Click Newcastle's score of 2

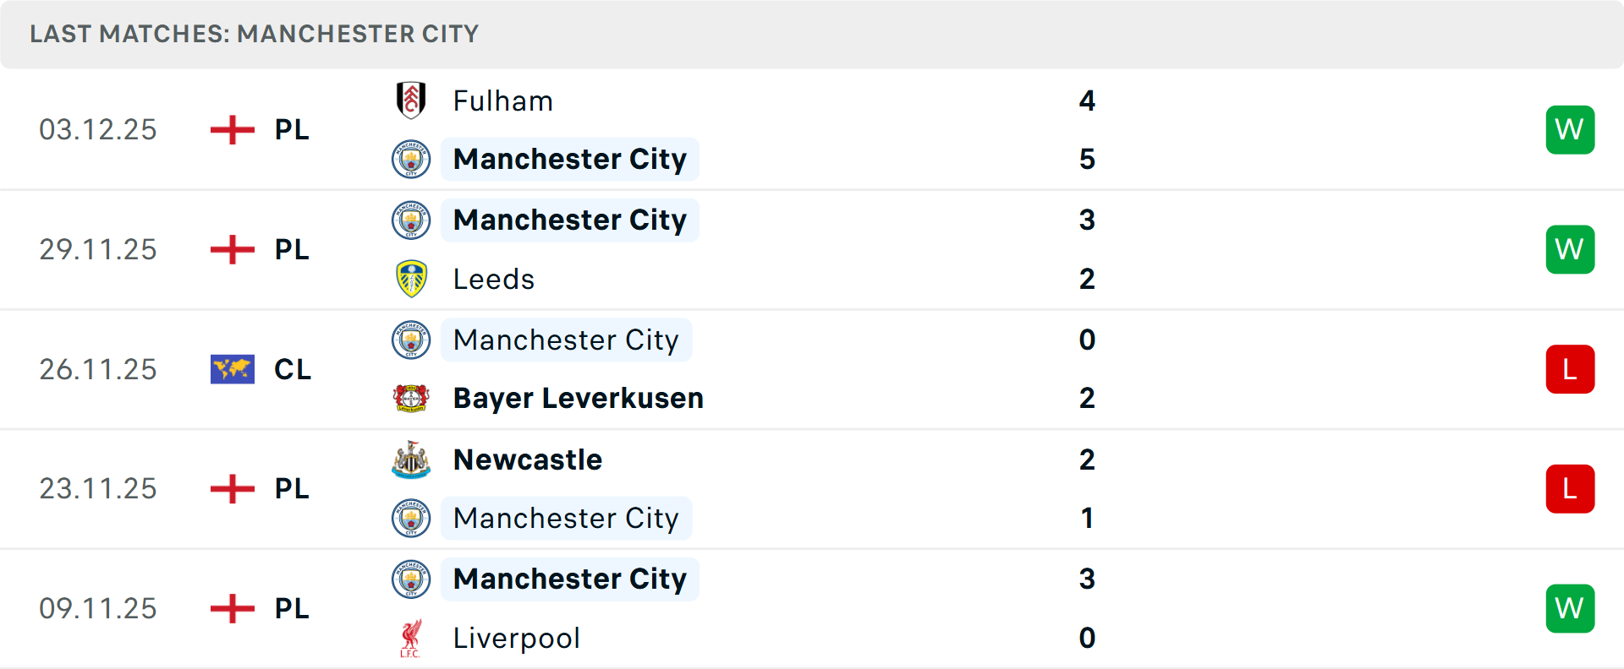click(x=1087, y=460)
